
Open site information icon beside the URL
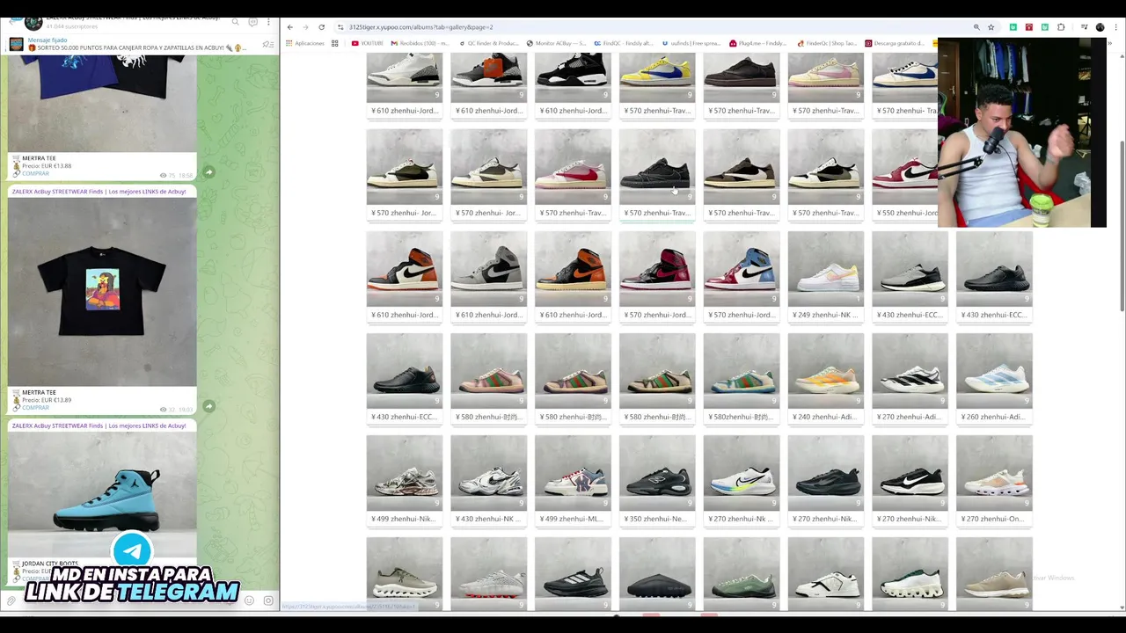[x=340, y=27]
